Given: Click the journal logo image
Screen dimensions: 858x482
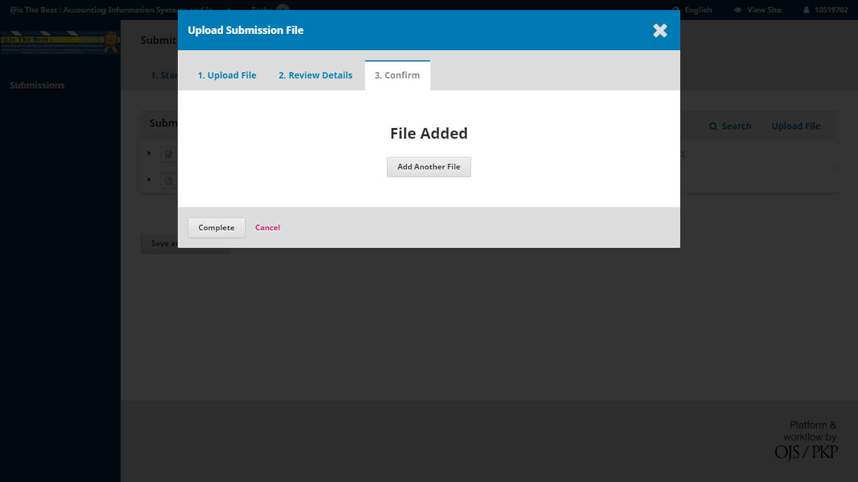Looking at the screenshot, I should pyautogui.click(x=60, y=43).
